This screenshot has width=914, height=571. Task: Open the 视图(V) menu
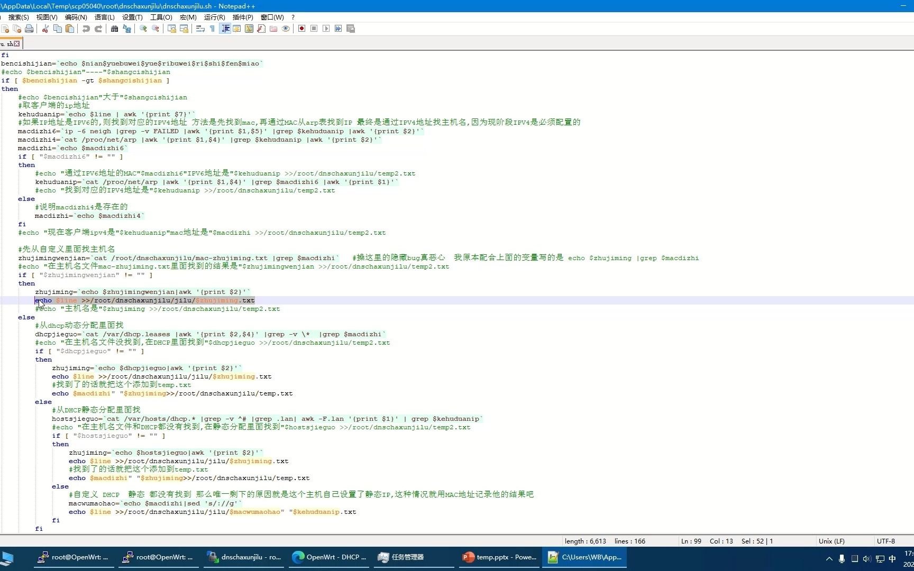click(x=47, y=17)
